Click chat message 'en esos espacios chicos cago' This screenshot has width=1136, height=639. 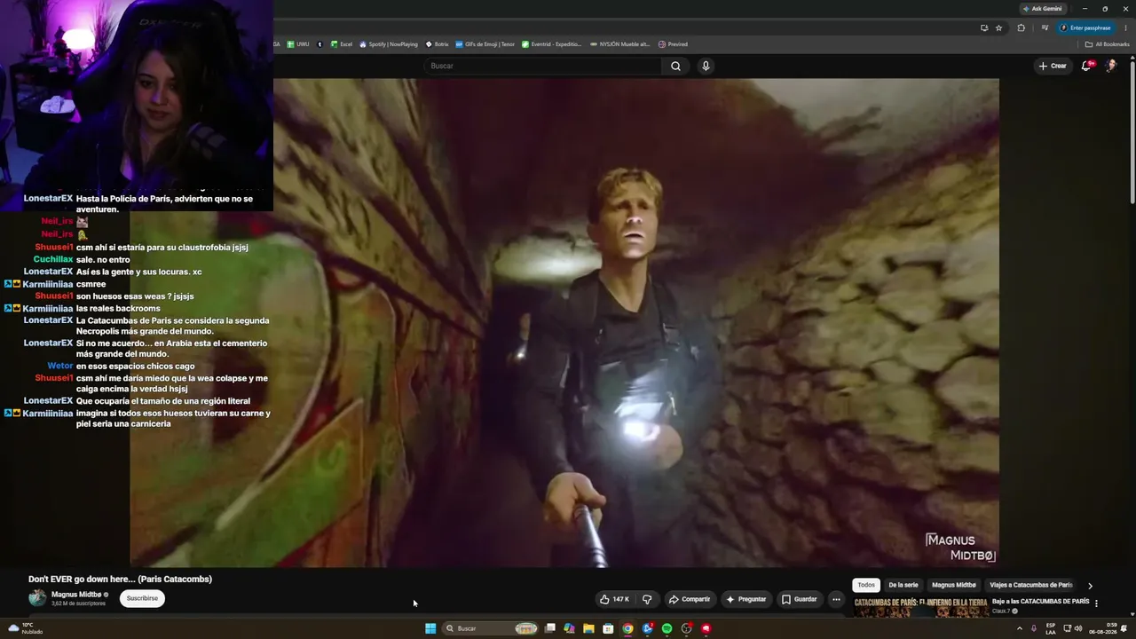(x=135, y=366)
